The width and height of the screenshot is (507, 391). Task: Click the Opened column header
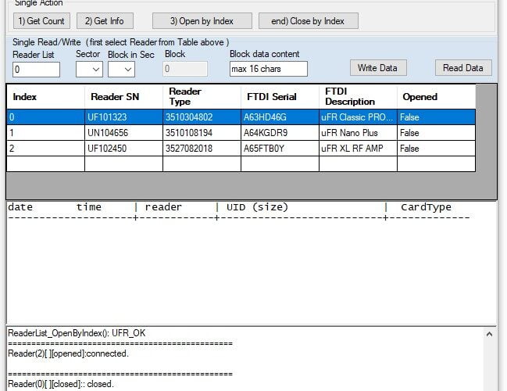coord(436,96)
